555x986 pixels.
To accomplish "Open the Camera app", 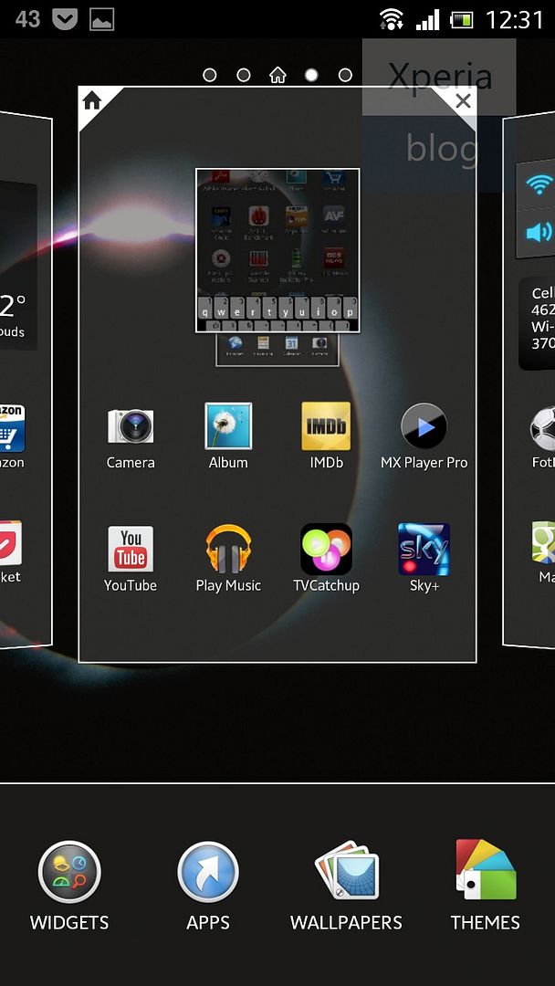I will point(131,435).
